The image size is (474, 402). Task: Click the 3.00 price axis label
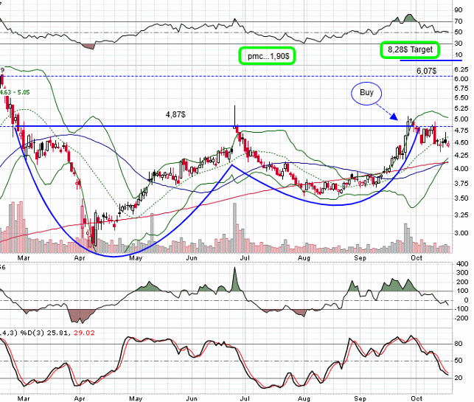462,232
